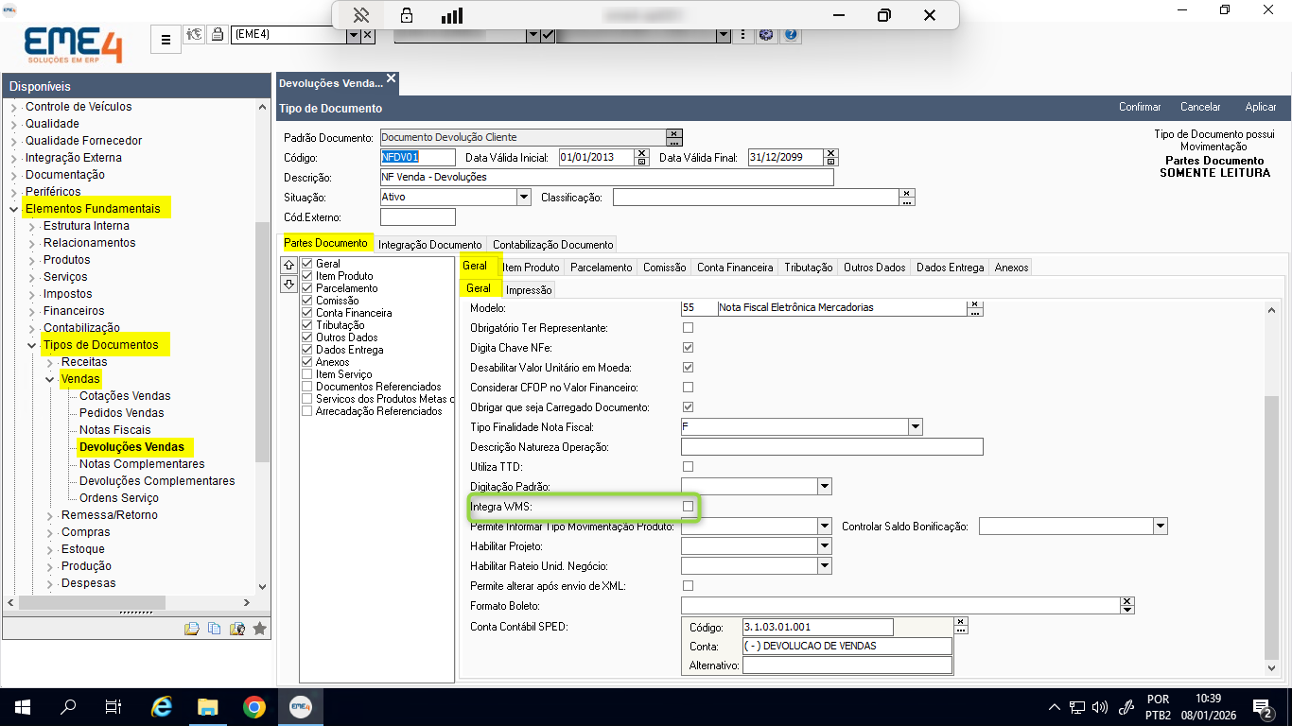Enable the Integra WMS checkbox

688,507
